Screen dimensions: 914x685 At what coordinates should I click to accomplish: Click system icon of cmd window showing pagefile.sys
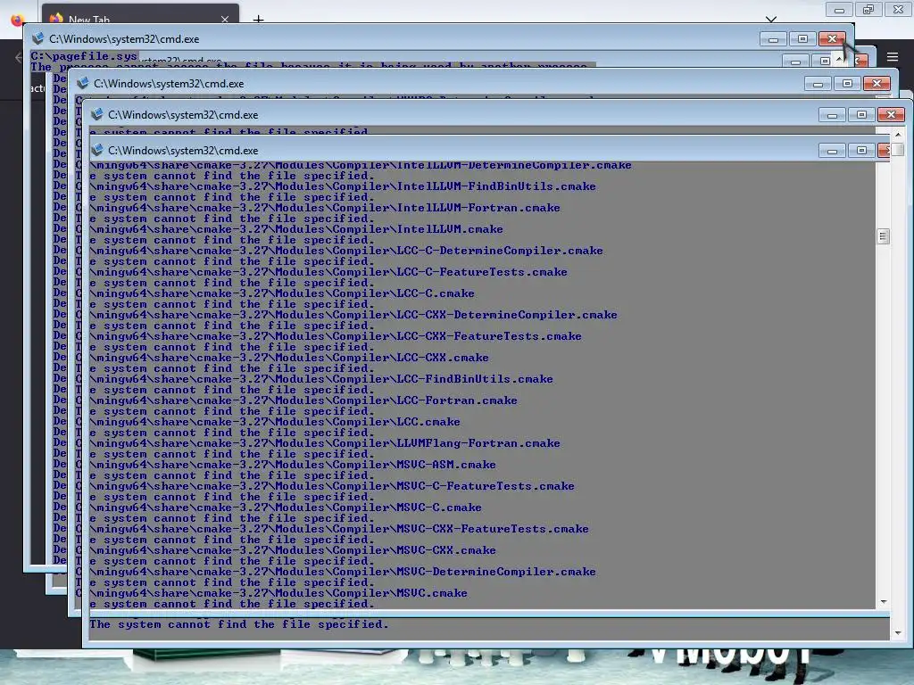point(37,38)
